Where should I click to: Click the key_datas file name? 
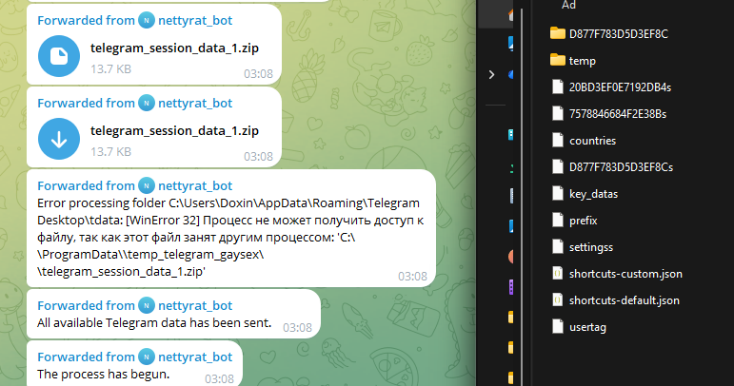click(593, 194)
